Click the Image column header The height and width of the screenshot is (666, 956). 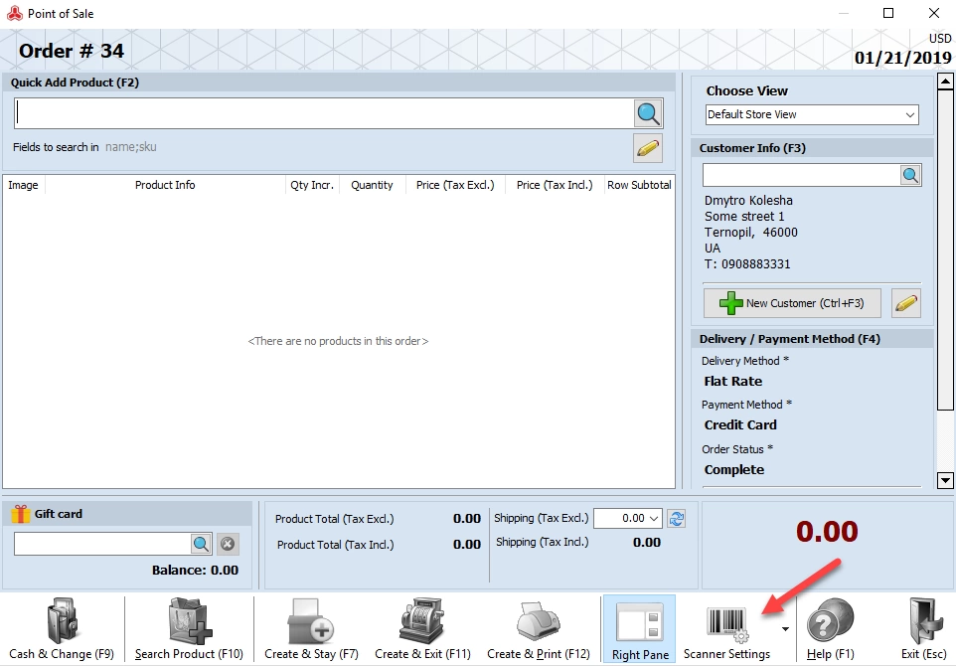23,185
